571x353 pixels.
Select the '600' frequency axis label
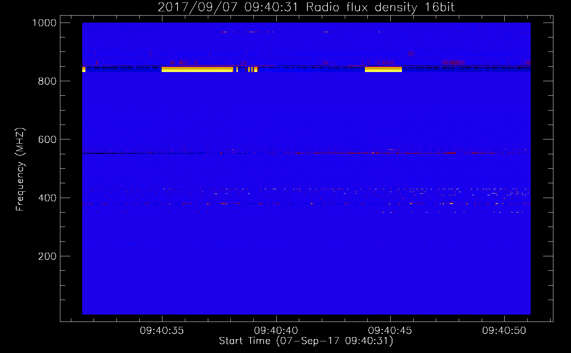coord(47,139)
